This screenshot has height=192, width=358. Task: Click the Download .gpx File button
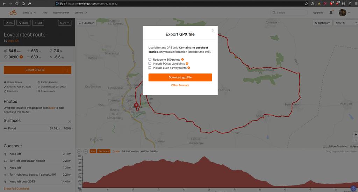(x=180, y=77)
